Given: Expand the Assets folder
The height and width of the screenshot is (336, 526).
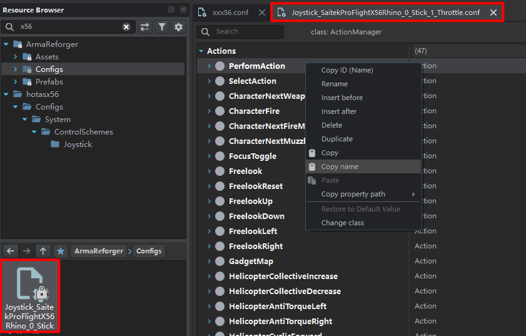Looking at the screenshot, I should [x=16, y=57].
